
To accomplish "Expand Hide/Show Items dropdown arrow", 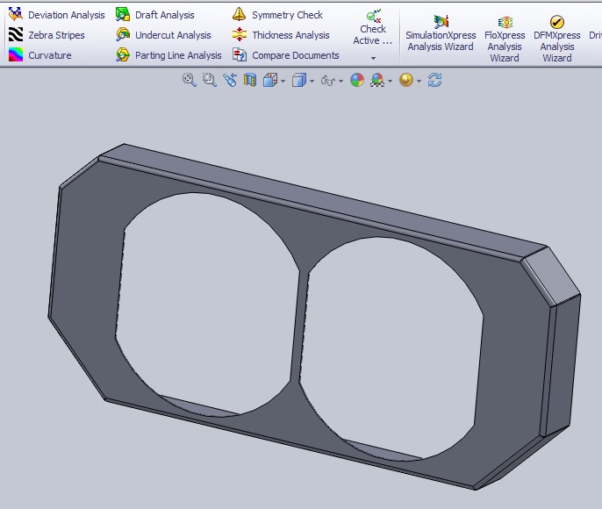I will pyautogui.click(x=340, y=81).
